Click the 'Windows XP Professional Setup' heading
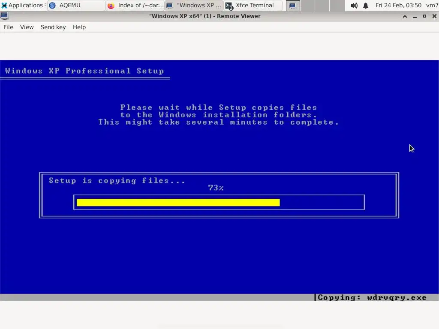The height and width of the screenshot is (329, 439). pos(84,71)
